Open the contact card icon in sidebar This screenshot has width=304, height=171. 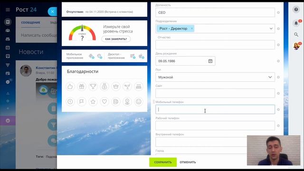click(x=8, y=73)
